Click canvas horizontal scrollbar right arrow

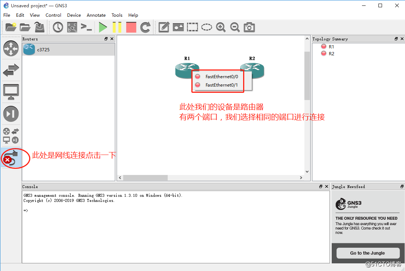pos(301,178)
